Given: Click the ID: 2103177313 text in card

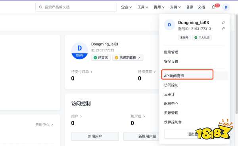Looking at the screenshot, I should point(103,50).
